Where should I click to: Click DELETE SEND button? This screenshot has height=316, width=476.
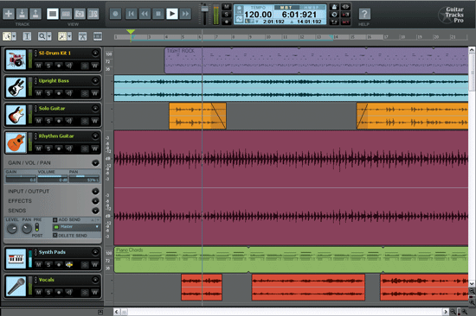[x=70, y=236]
